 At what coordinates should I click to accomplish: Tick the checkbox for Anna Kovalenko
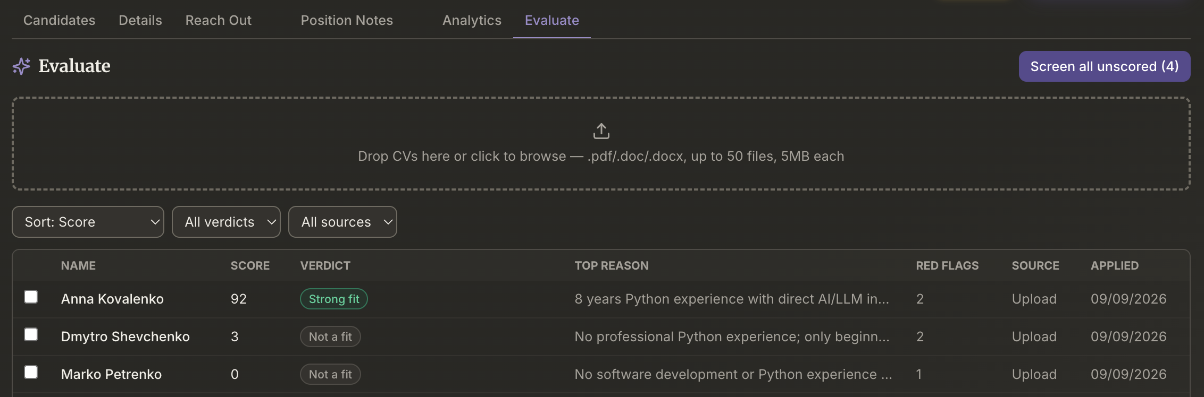[x=31, y=297]
